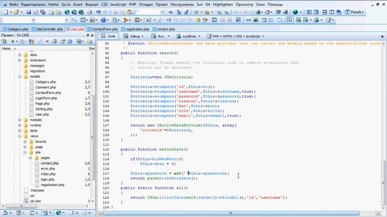Image resolution: width=387 pixels, height=217 pixels.
Task: Click the insert list icon
Action: (272, 20)
